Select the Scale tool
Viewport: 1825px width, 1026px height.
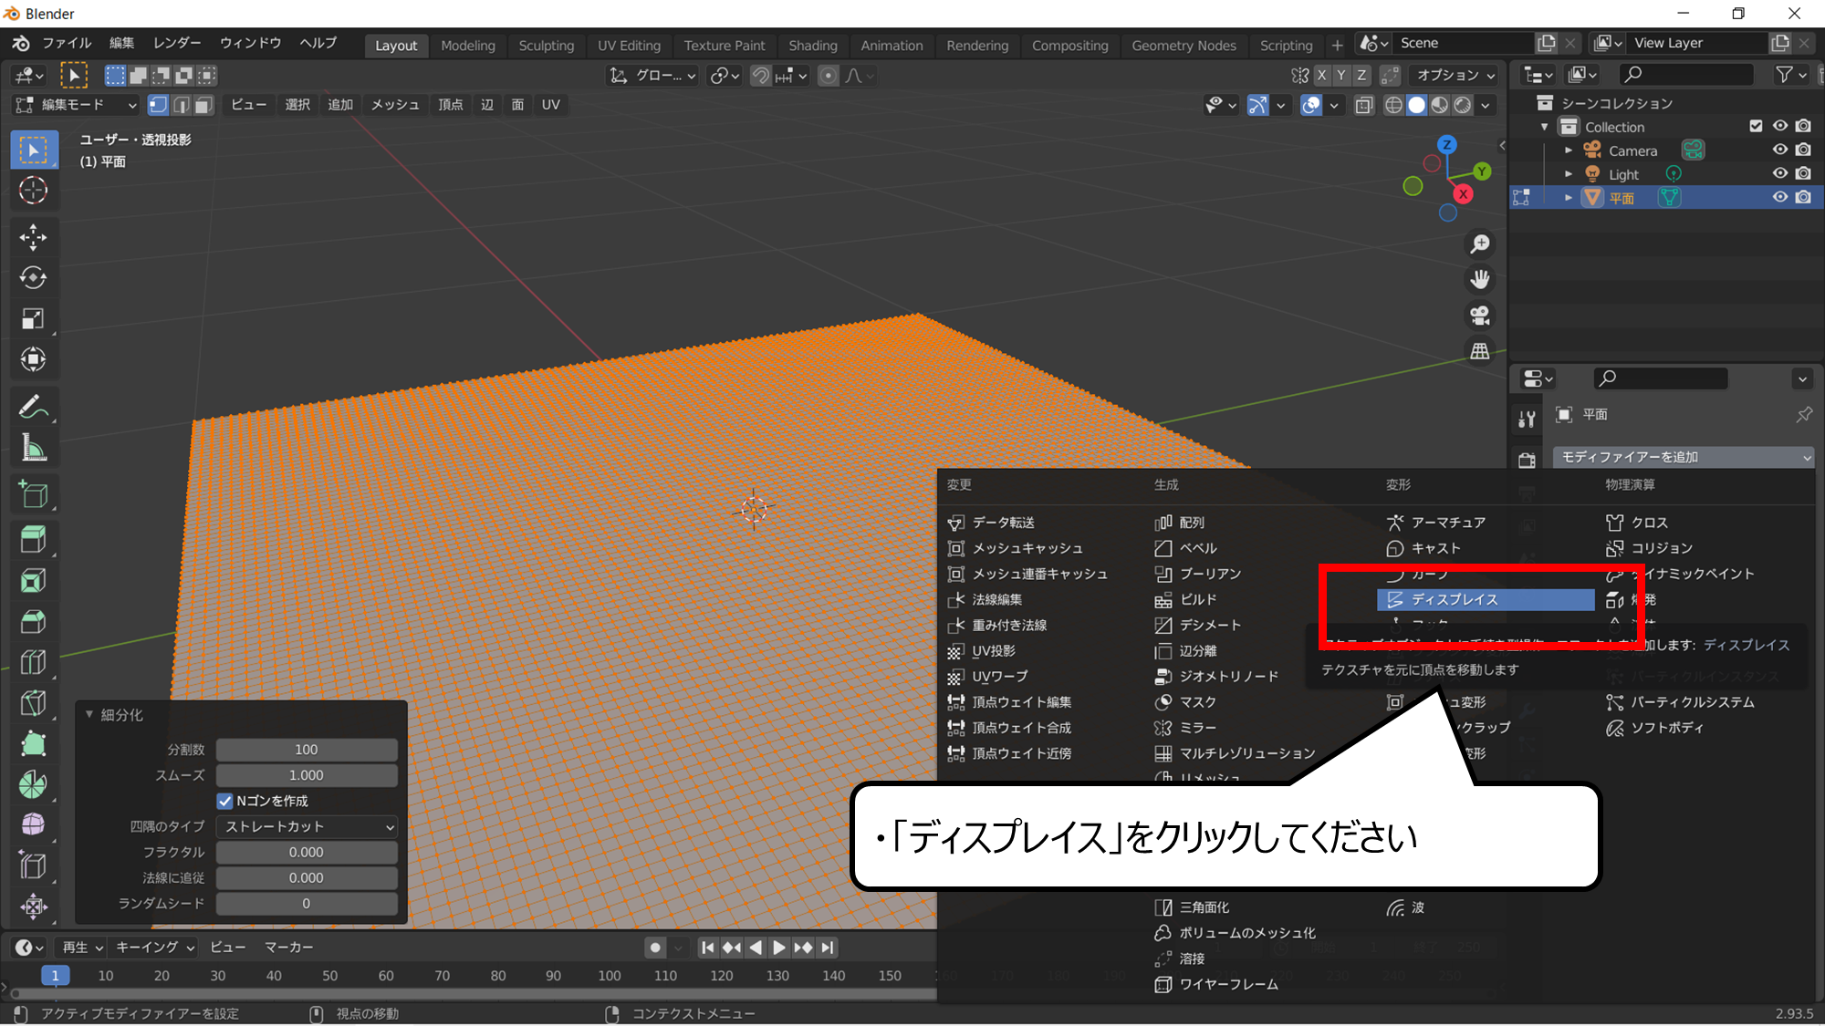[34, 318]
